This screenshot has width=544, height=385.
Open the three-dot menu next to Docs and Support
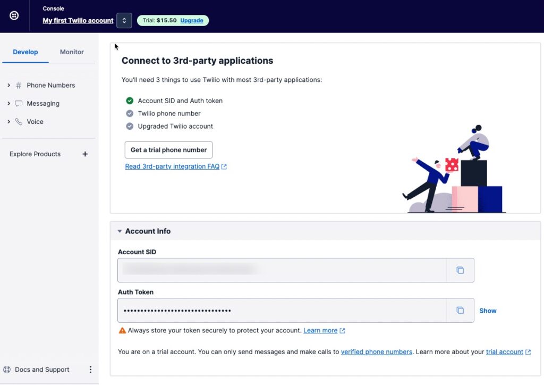point(90,369)
